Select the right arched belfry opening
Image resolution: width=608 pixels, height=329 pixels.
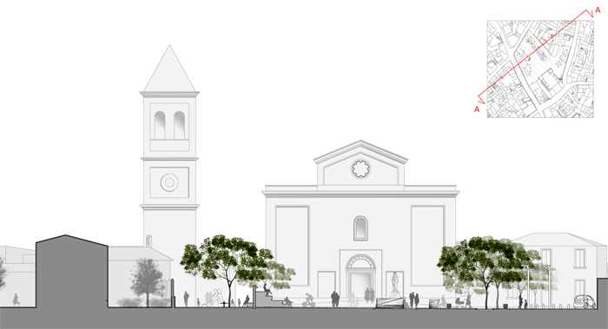point(179,126)
